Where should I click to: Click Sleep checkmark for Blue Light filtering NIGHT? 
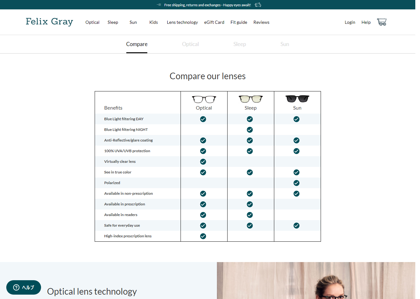pos(250,130)
